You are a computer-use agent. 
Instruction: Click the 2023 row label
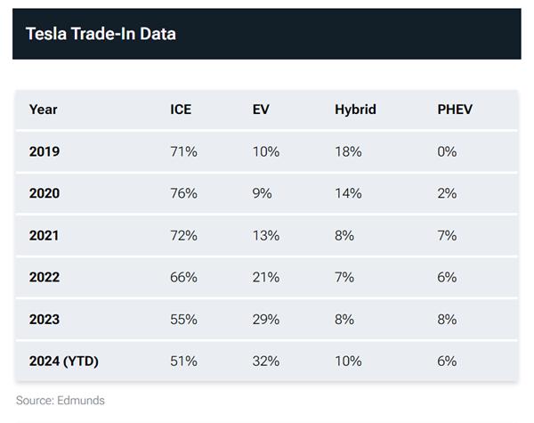pos(44,319)
